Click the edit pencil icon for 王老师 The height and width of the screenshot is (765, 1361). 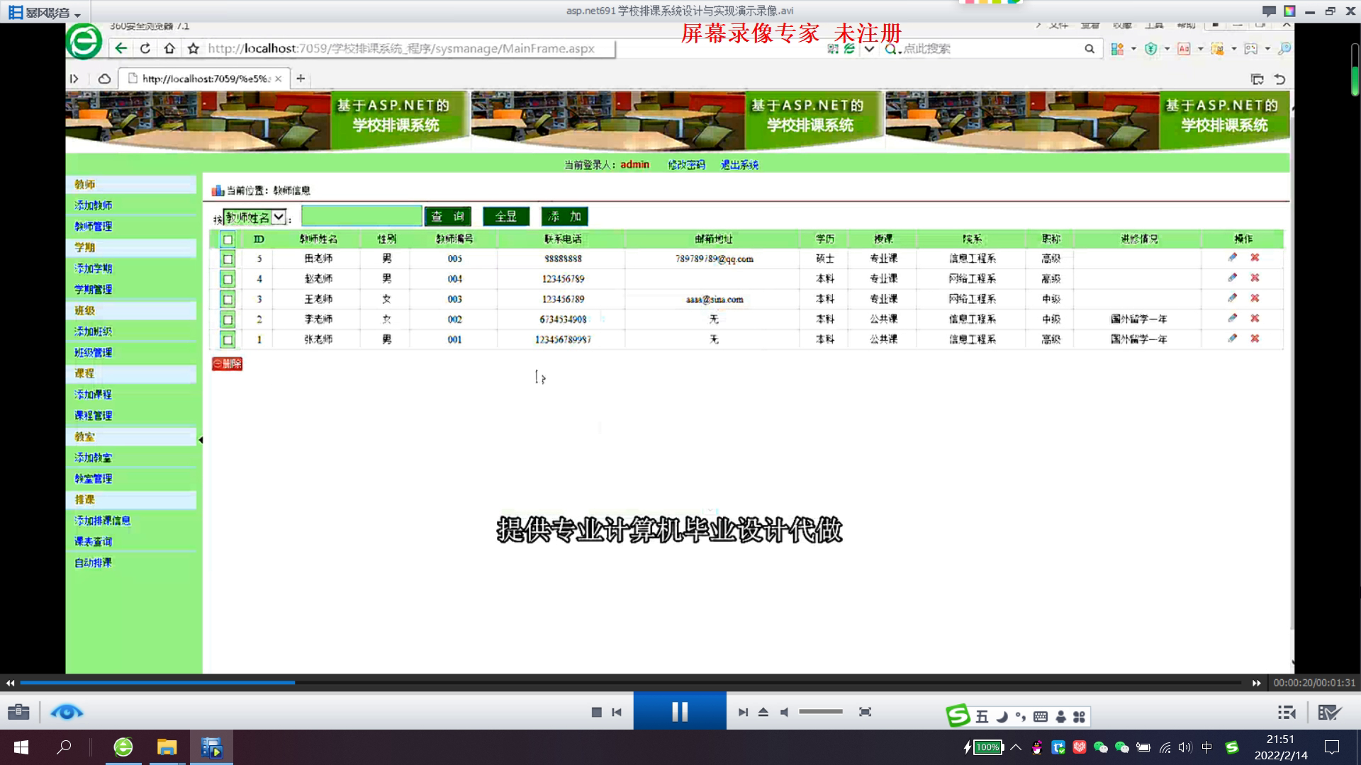point(1233,298)
